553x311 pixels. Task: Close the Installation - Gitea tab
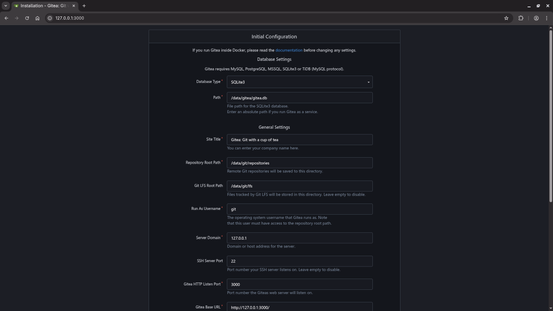[73, 6]
